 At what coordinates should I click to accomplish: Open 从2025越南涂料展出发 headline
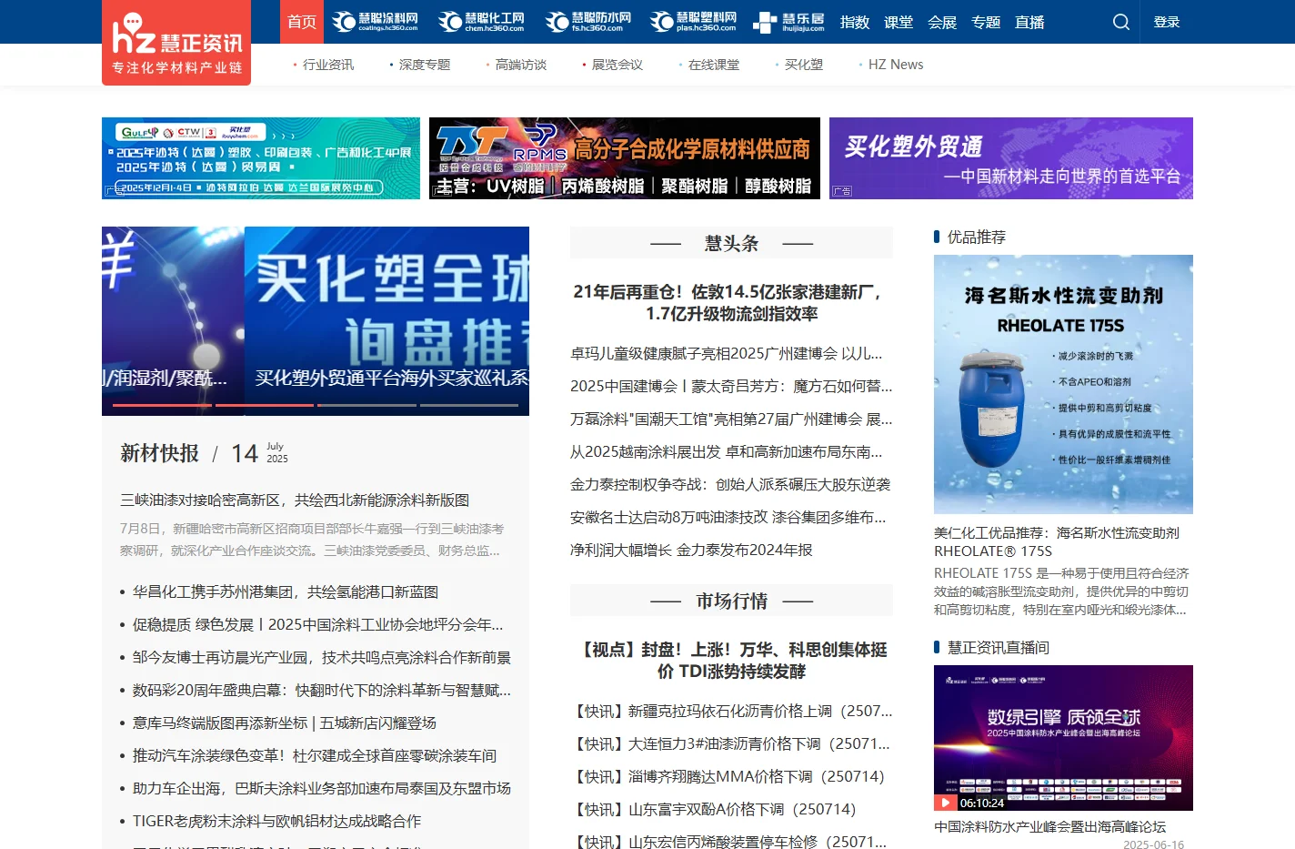click(x=726, y=451)
